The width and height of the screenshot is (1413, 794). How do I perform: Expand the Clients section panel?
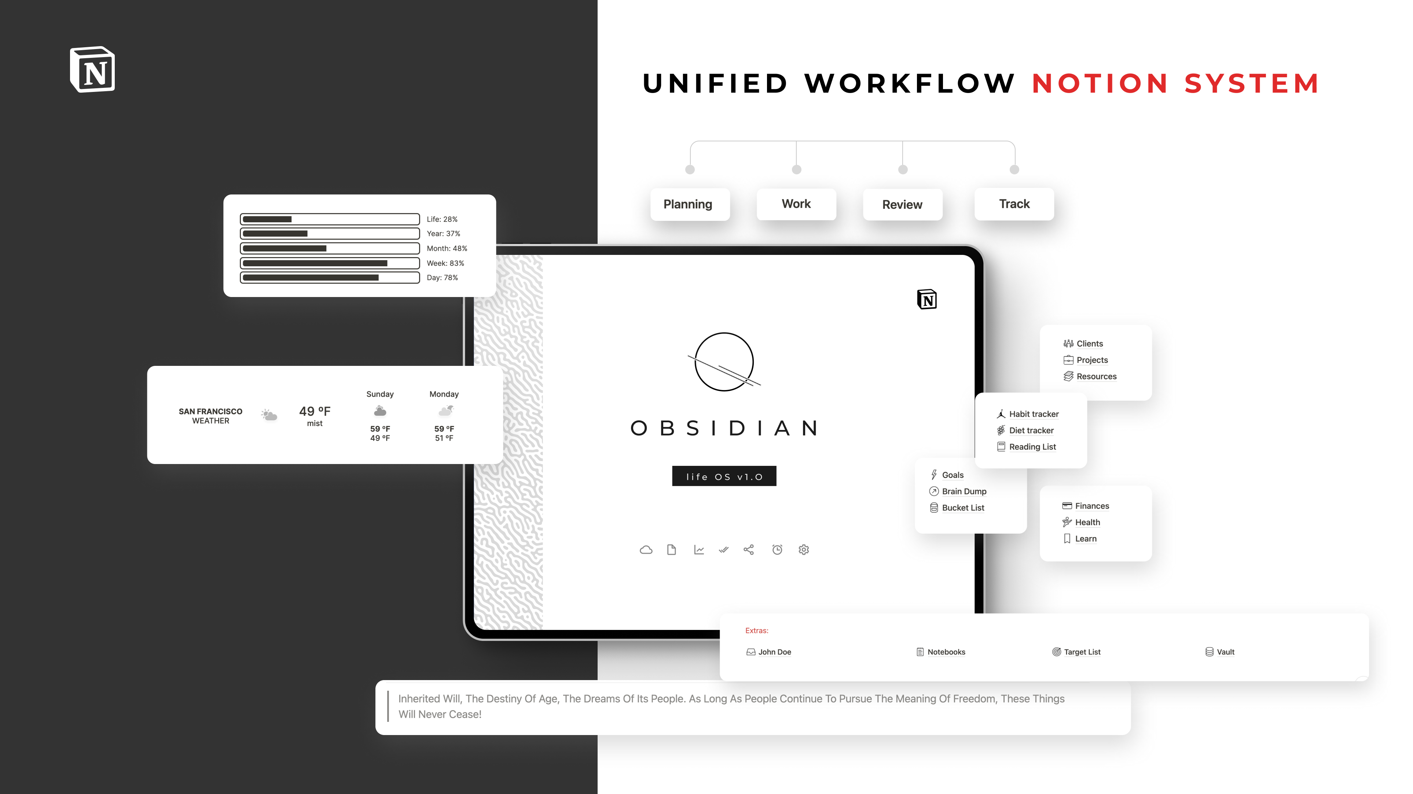[x=1089, y=343]
